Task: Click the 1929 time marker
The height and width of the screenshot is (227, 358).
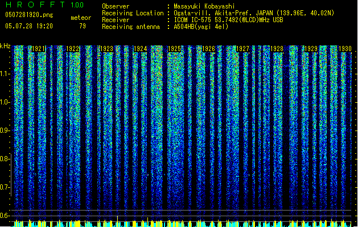Action: coord(311,49)
